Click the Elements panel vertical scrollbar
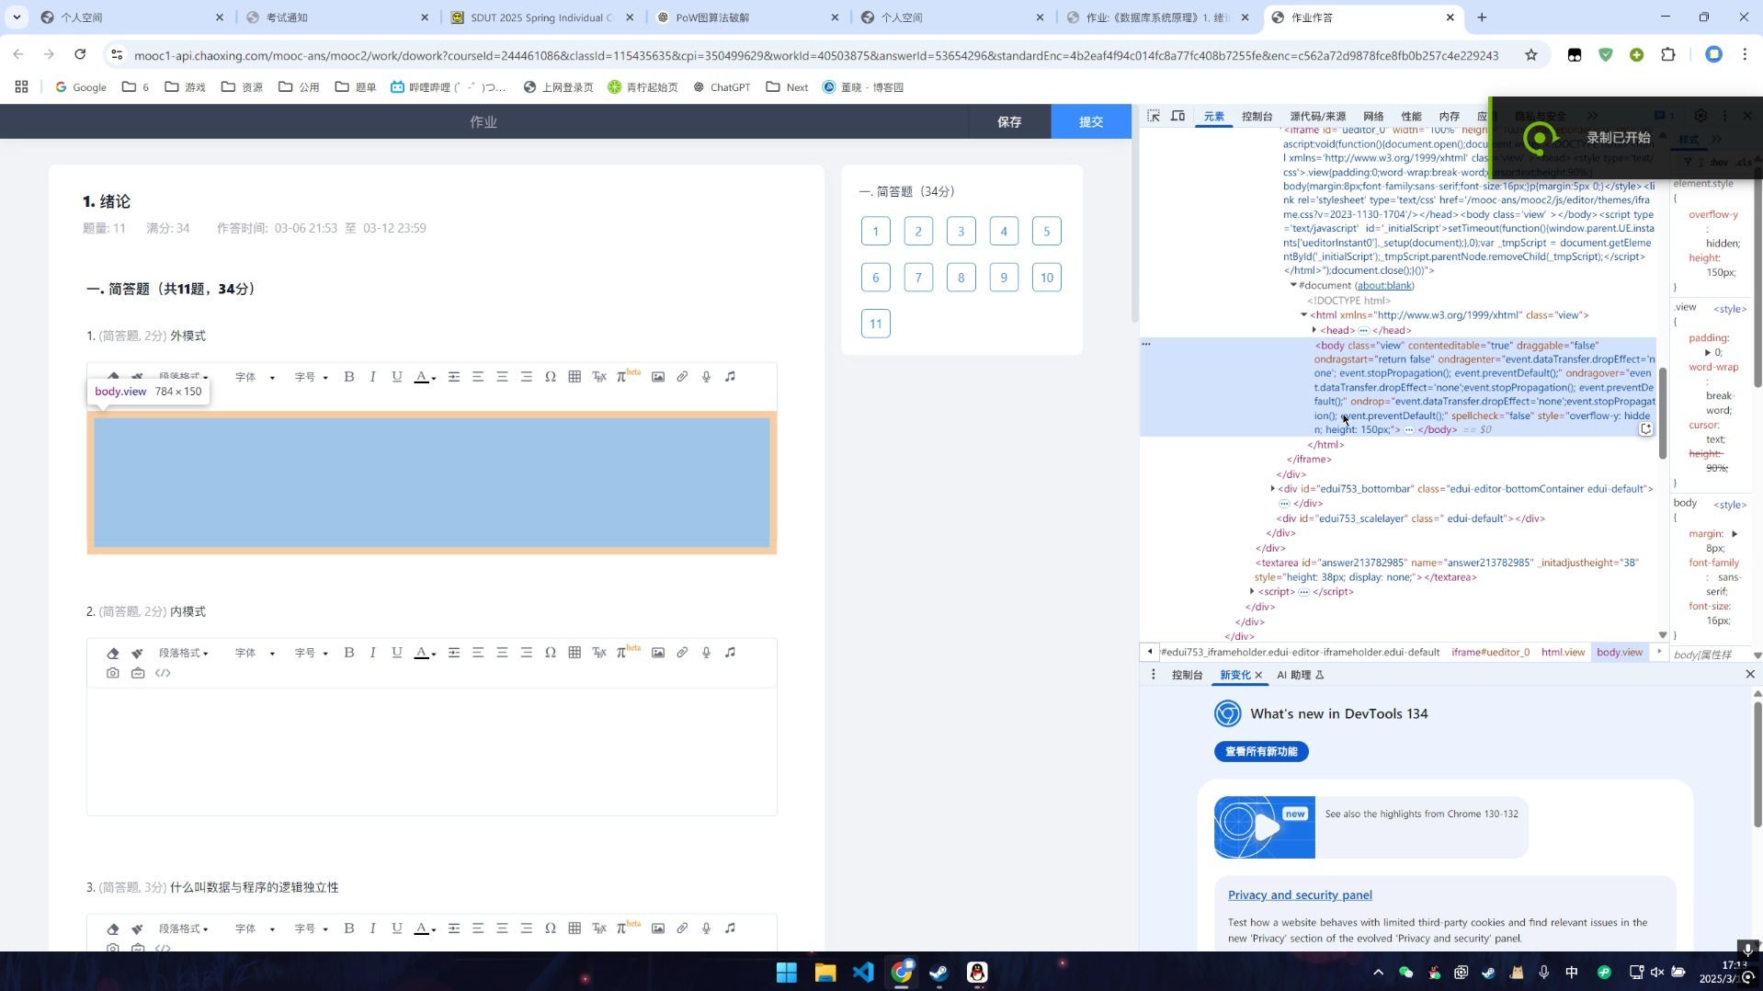This screenshot has height=991, width=1763. pos(1662,413)
